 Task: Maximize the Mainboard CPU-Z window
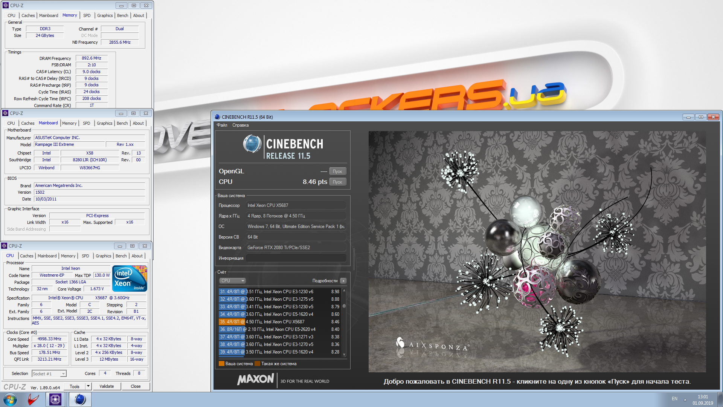pyautogui.click(x=133, y=113)
